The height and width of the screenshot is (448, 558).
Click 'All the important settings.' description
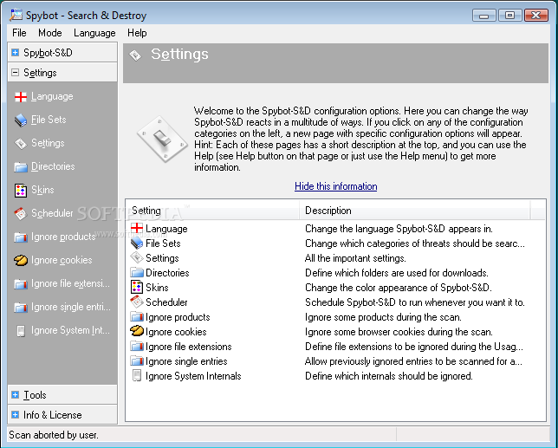[x=355, y=258]
